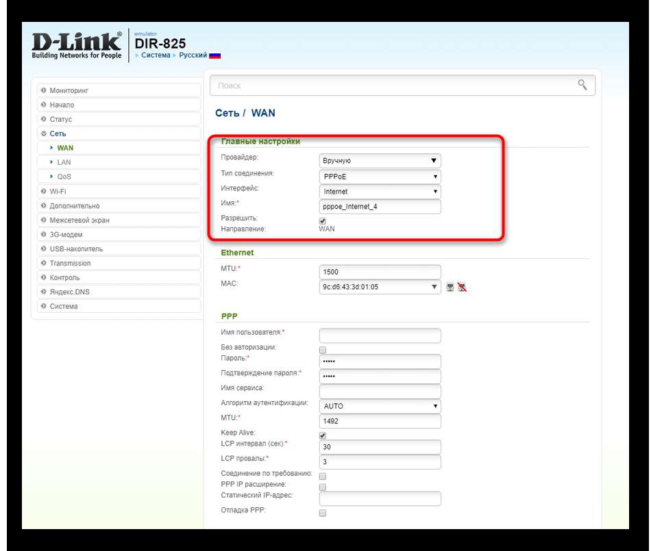Open the 3G-модем menu item
This screenshot has width=651, height=551.
(x=119, y=234)
